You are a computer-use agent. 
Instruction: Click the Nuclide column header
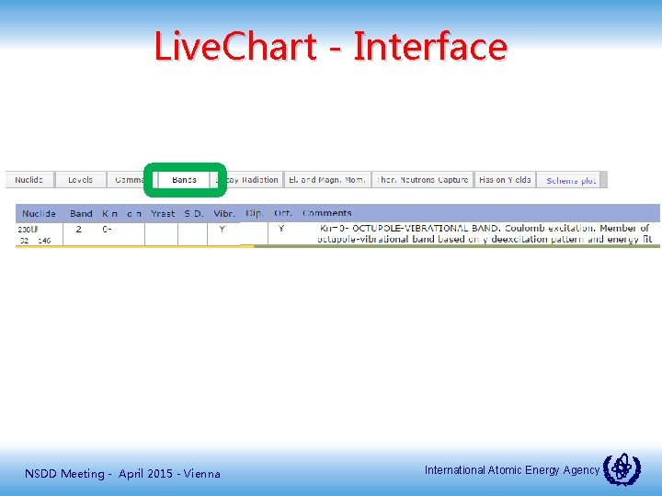click(39, 213)
